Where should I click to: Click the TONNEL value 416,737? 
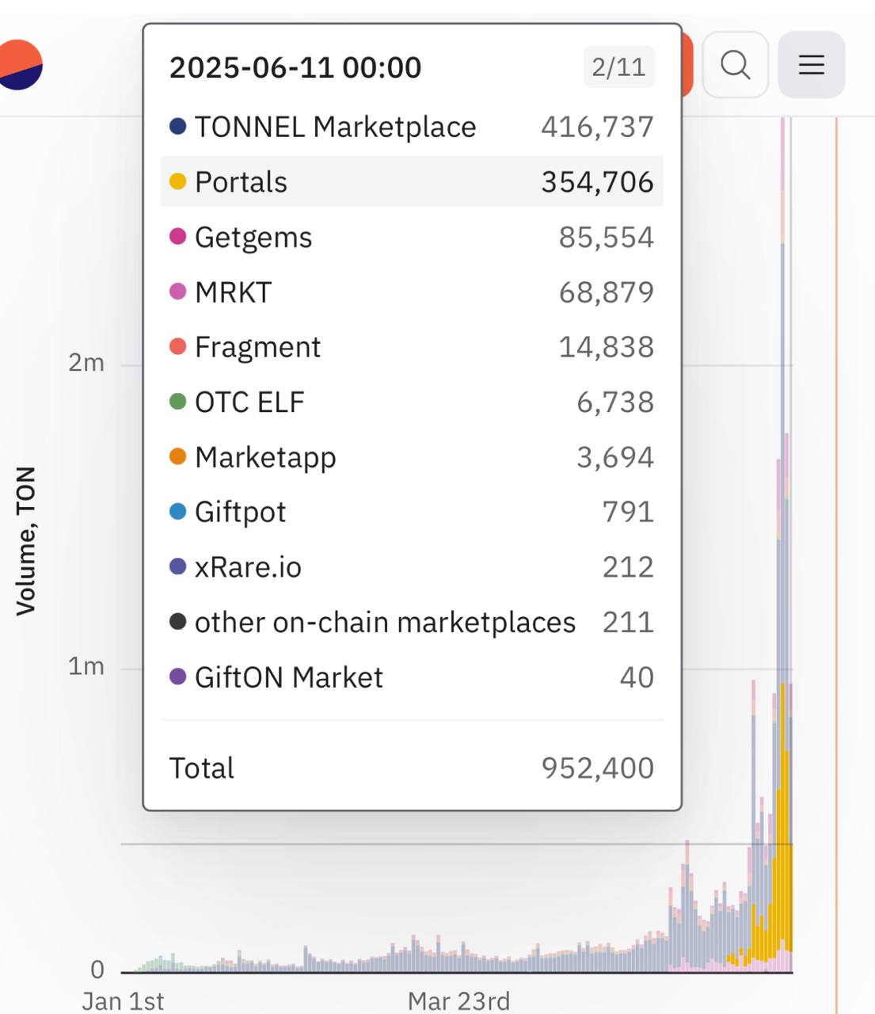(x=598, y=127)
